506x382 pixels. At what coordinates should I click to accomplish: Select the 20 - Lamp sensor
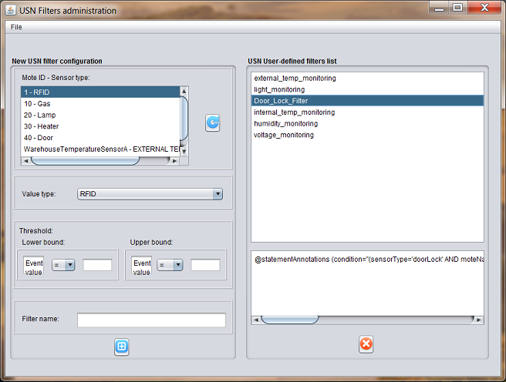(x=40, y=115)
